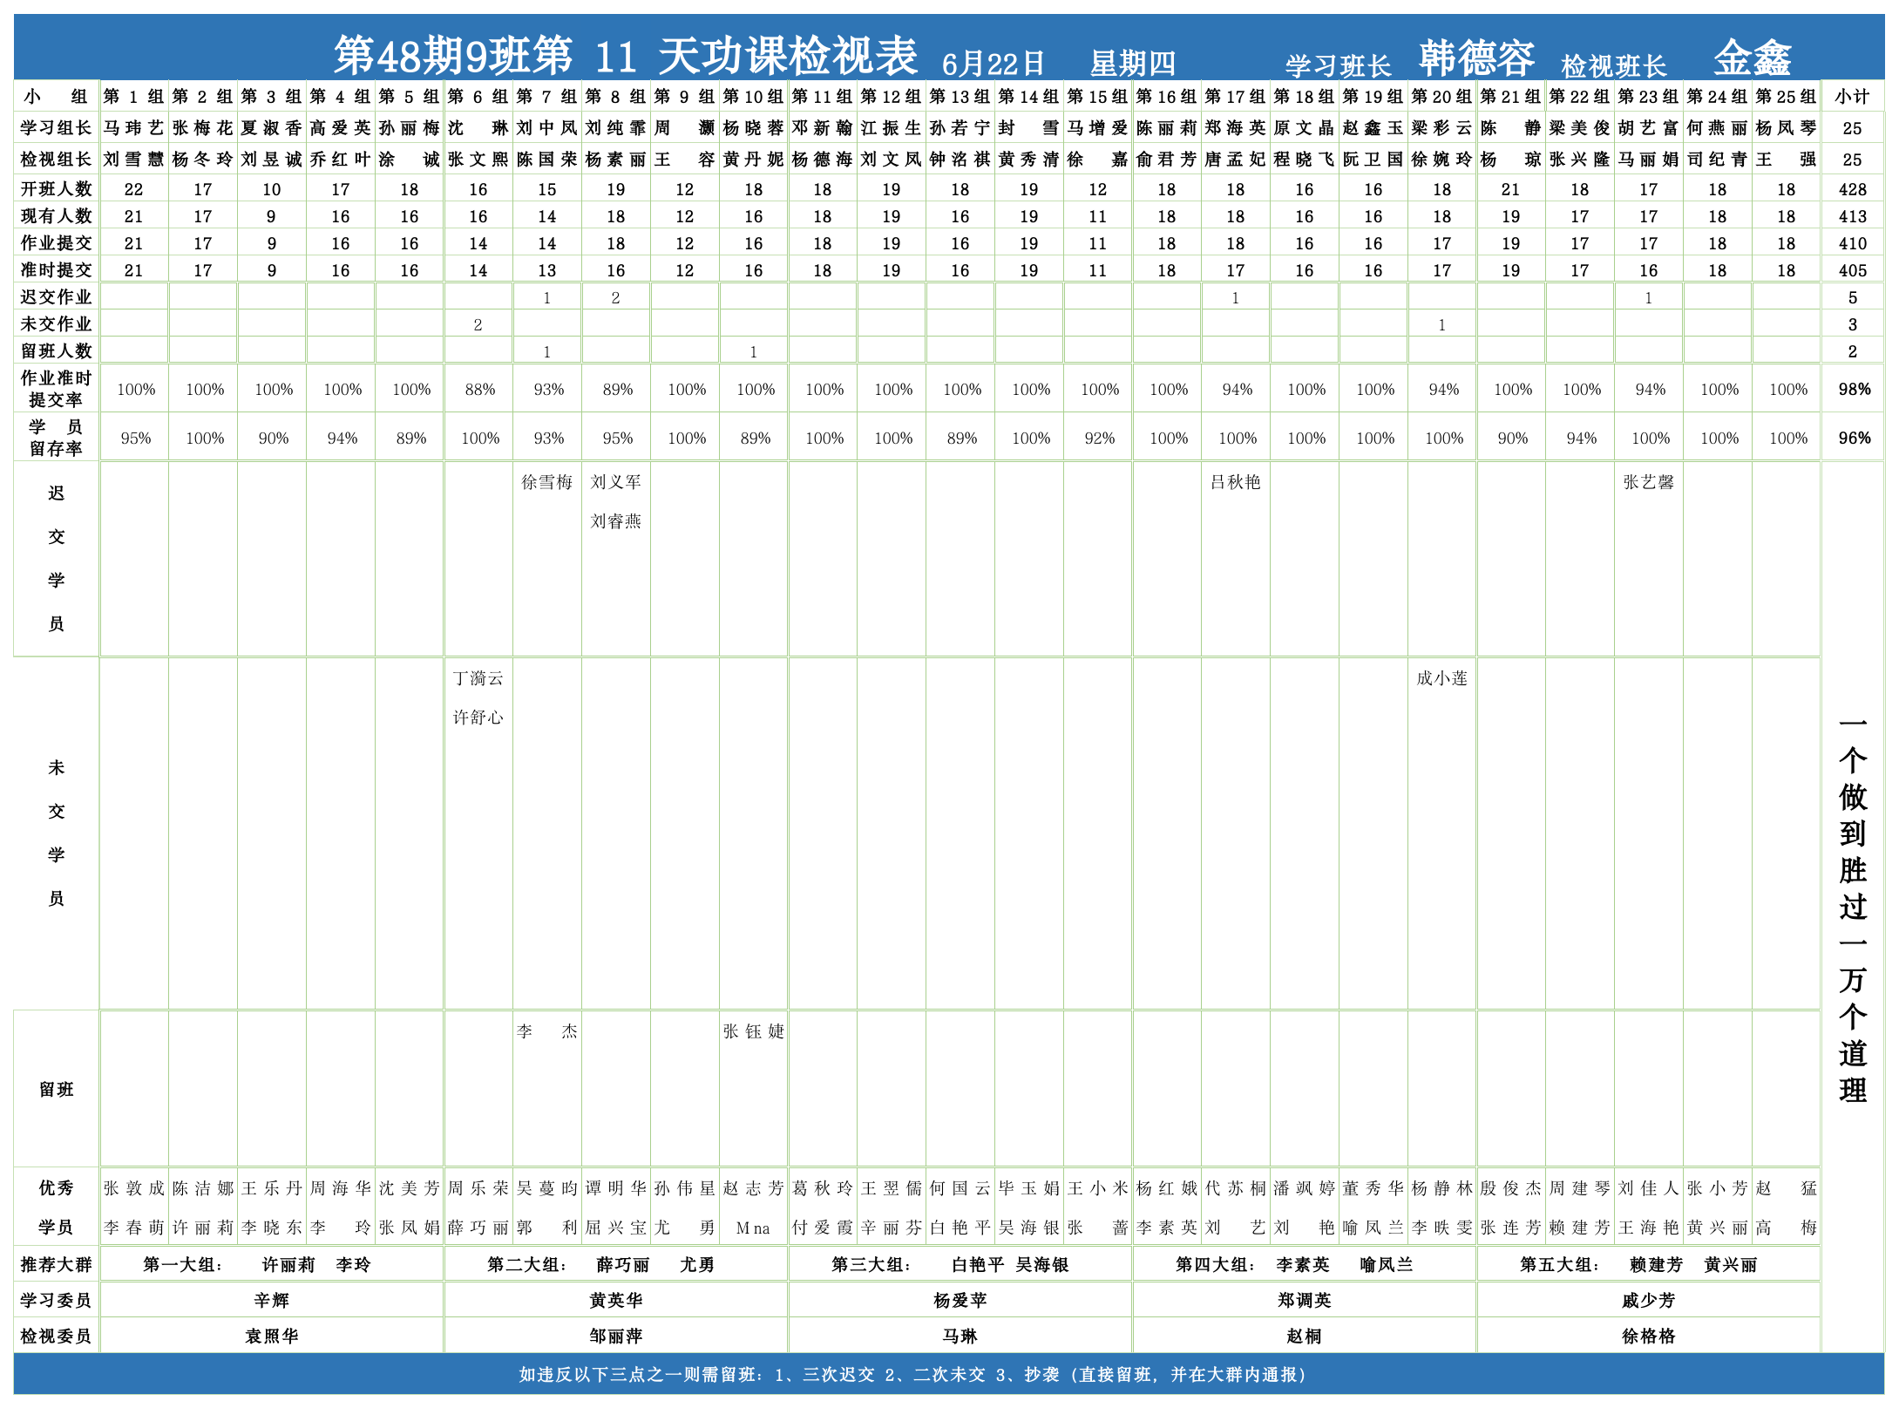1899x1408 pixels.
Task: Select late submitter 徐雪梅 in 第7组
Action: (x=547, y=480)
